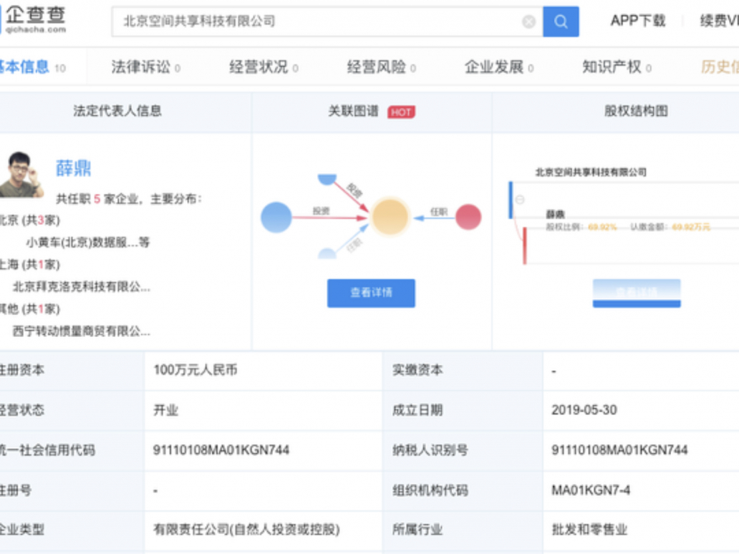
Task: Switch to the 基本信息 tab
Action: tap(32, 67)
